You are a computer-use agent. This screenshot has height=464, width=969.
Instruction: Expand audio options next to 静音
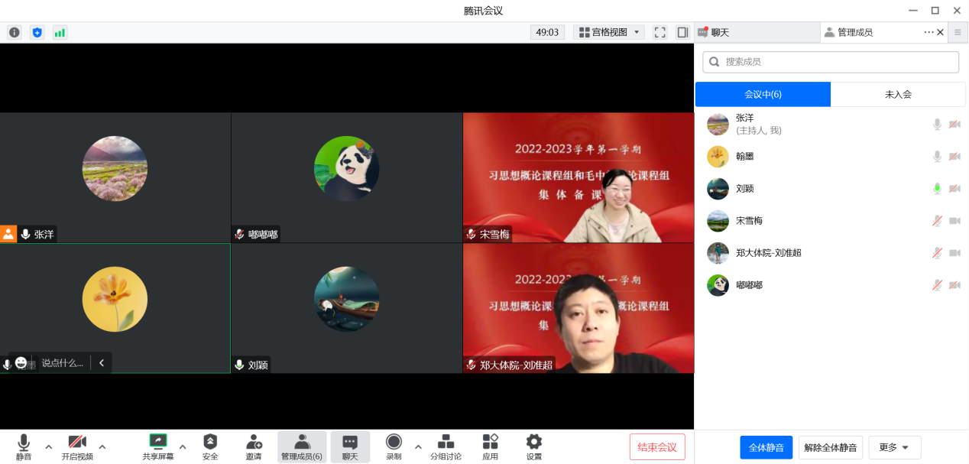click(48, 446)
